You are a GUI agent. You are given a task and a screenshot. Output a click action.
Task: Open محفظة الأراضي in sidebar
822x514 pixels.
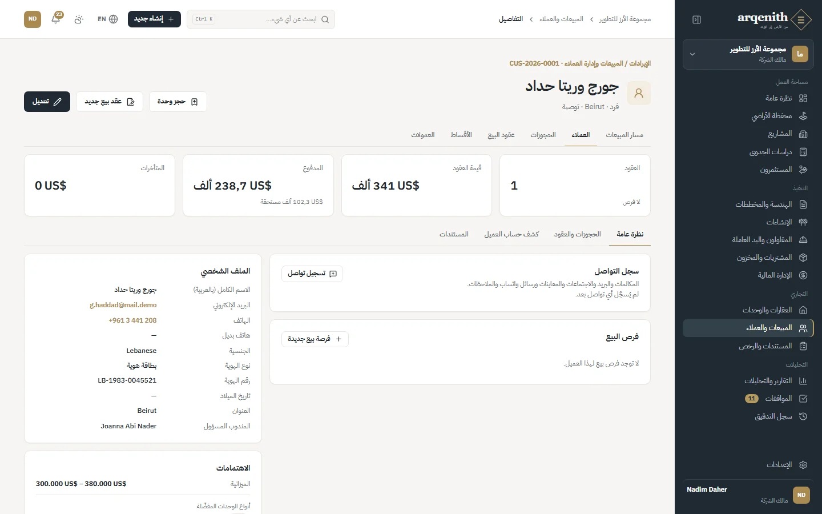coord(748,116)
